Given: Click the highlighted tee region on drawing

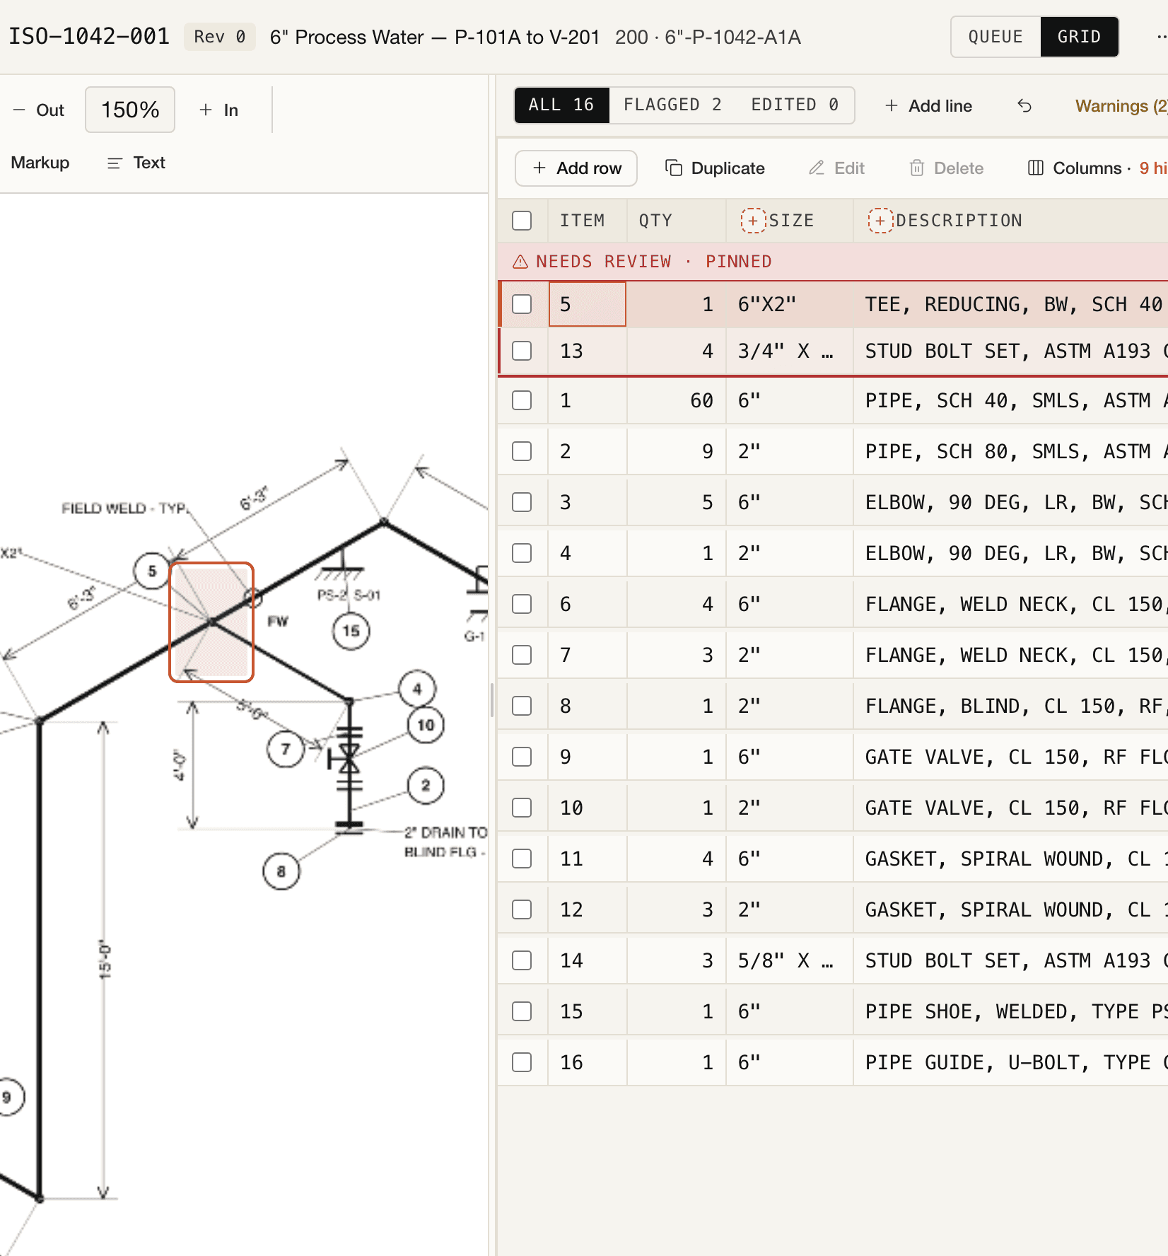Looking at the screenshot, I should [x=211, y=622].
